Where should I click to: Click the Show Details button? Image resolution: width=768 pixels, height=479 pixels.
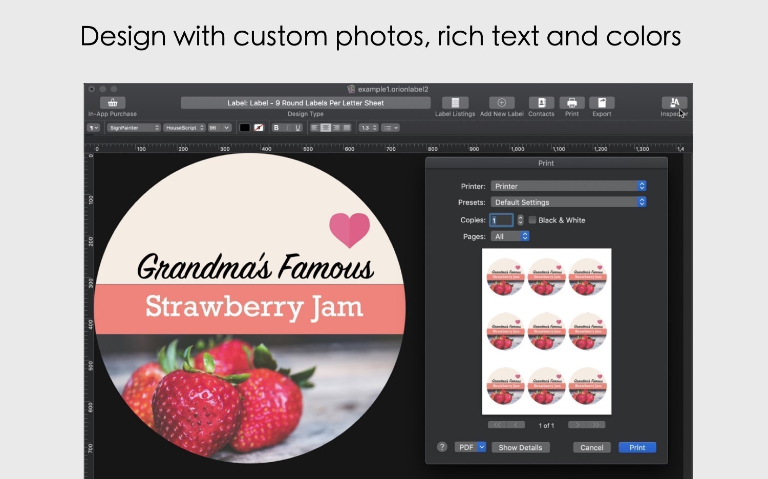click(521, 447)
